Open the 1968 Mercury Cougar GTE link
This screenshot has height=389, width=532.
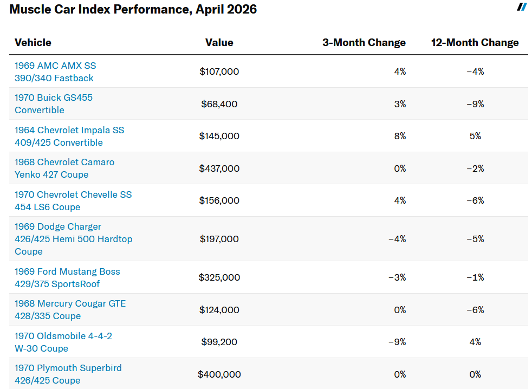click(x=70, y=310)
